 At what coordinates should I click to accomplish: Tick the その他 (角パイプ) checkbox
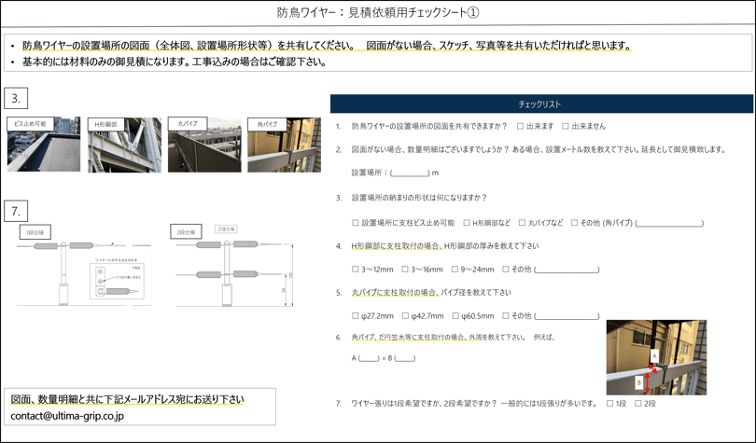tap(574, 223)
